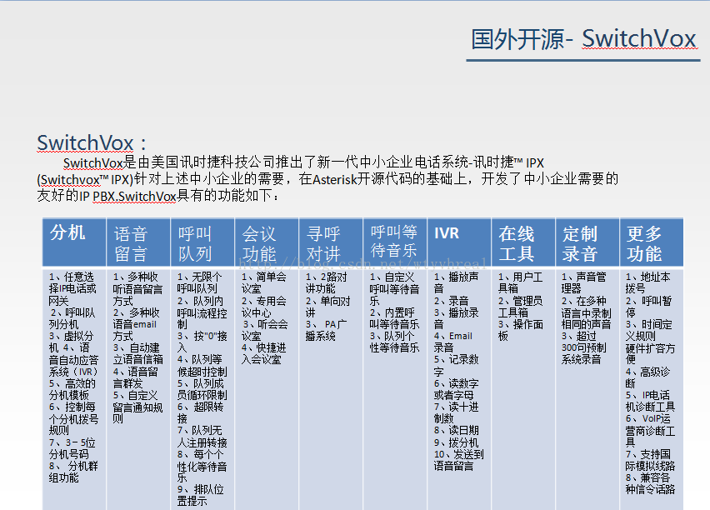Click "1、简单会议室" entry
Viewport: 710px width, 510px height.
click(x=263, y=282)
